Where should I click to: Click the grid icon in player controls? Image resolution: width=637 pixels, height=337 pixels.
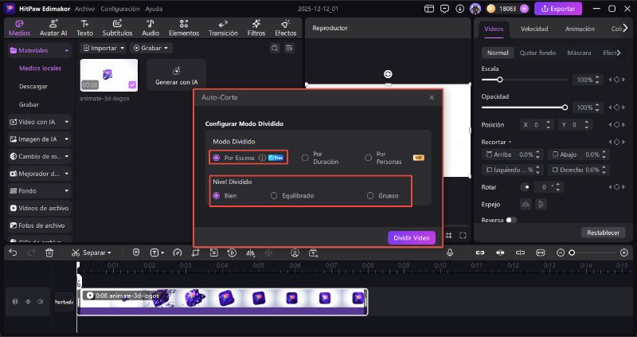click(448, 235)
